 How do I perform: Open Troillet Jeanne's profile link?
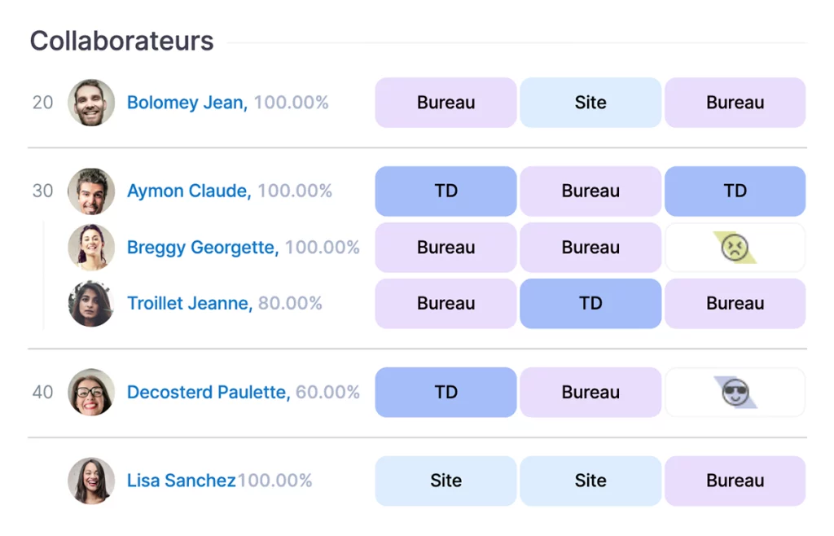pos(190,304)
